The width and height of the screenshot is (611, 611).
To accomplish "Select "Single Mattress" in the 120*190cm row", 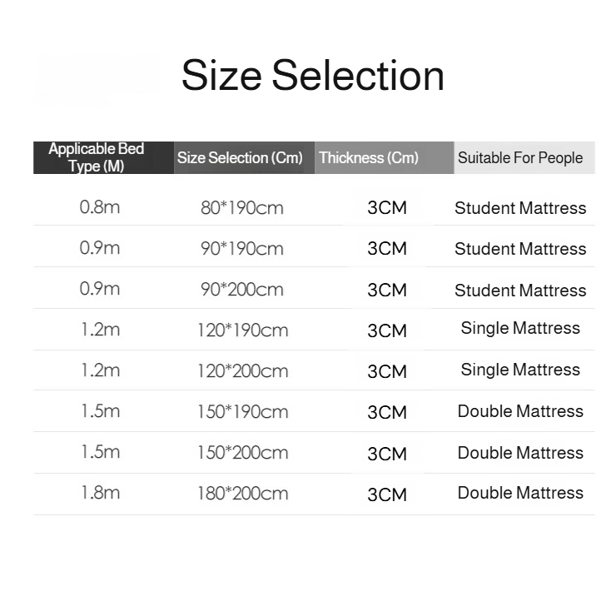I will point(520,328).
